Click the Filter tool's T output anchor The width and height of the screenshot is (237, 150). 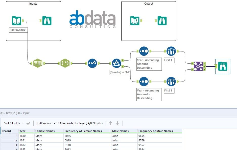(123, 60)
